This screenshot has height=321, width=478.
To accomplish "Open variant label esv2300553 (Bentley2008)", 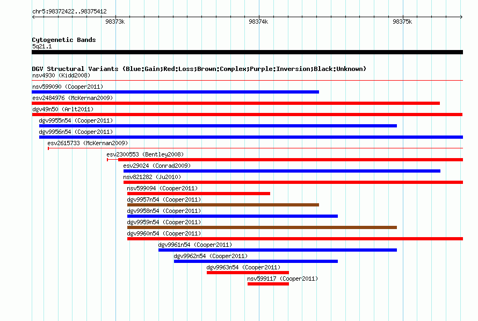I will click(145, 154).
